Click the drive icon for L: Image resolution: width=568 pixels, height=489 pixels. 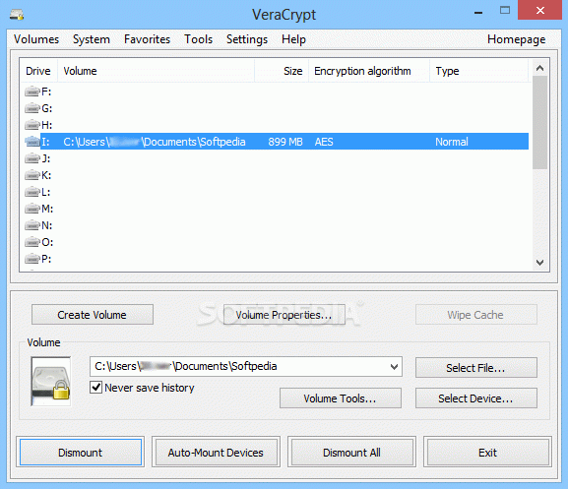click(x=32, y=192)
